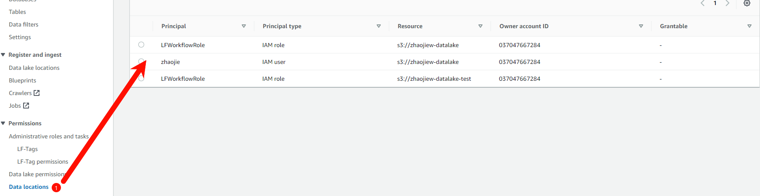Image resolution: width=760 pixels, height=196 pixels.
Task: Open table preferences gear icon
Action: [x=747, y=3]
